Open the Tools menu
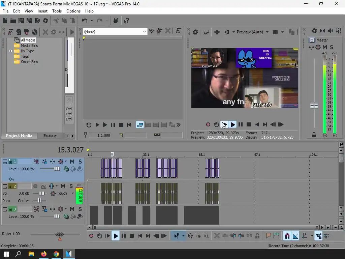The width and height of the screenshot is (345, 259). pos(57,11)
